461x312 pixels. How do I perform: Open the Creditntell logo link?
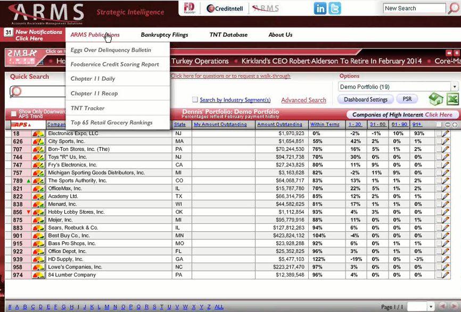(x=225, y=9)
